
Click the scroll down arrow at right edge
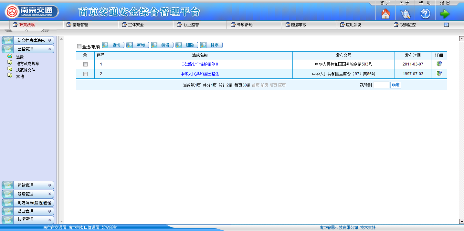pyautogui.click(x=461, y=221)
